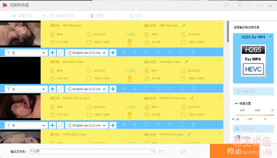
Task: Click the effects wand icon for ABP-942.mp4
Action: (170, 52)
